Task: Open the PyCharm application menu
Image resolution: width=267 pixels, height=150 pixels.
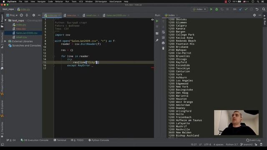Action: 12,2
